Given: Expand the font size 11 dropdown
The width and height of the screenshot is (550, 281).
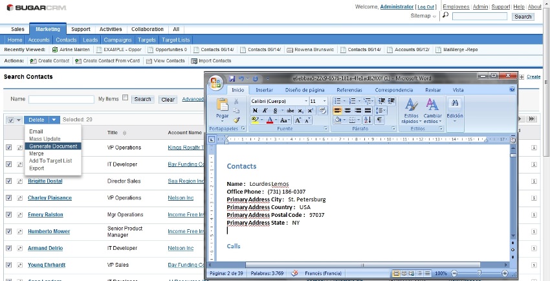Looking at the screenshot, I should [x=324, y=101].
